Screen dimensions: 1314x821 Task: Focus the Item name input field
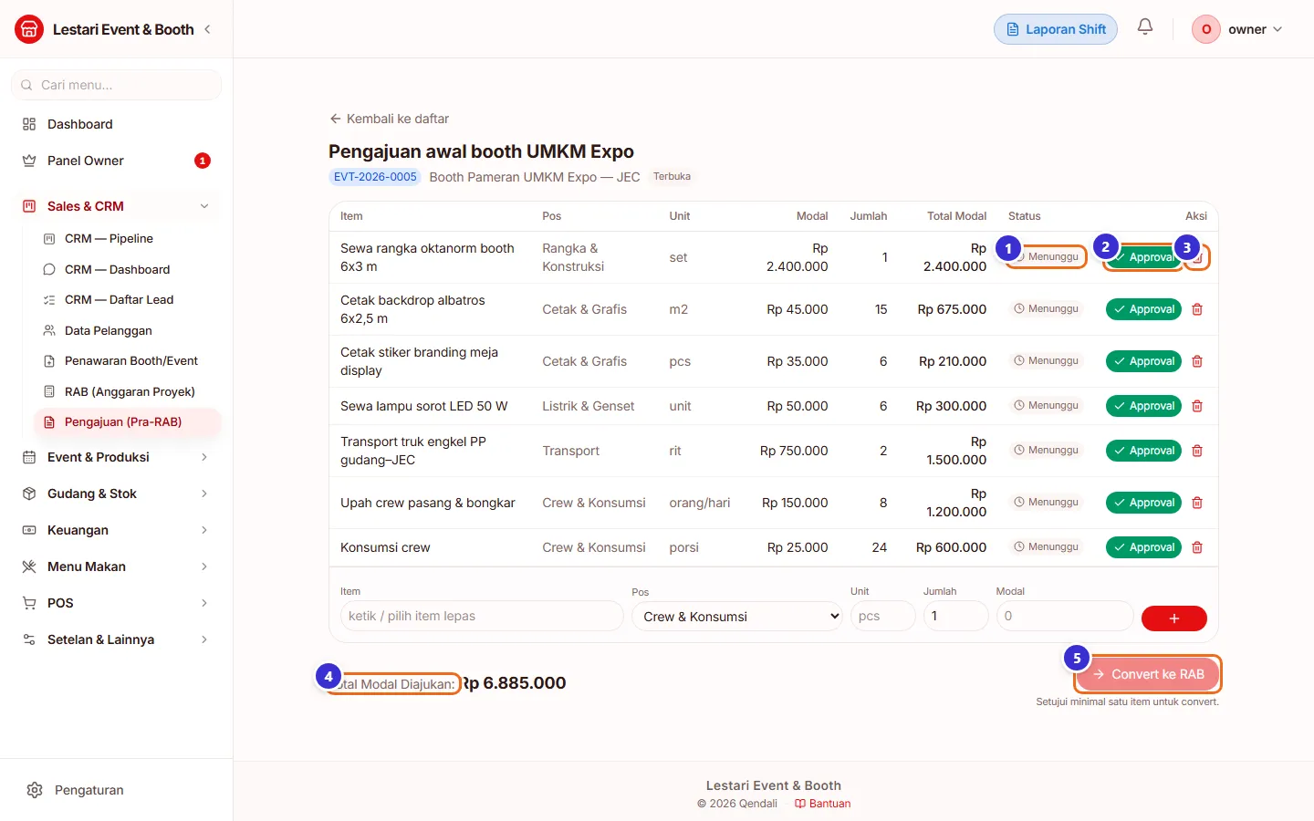482,616
